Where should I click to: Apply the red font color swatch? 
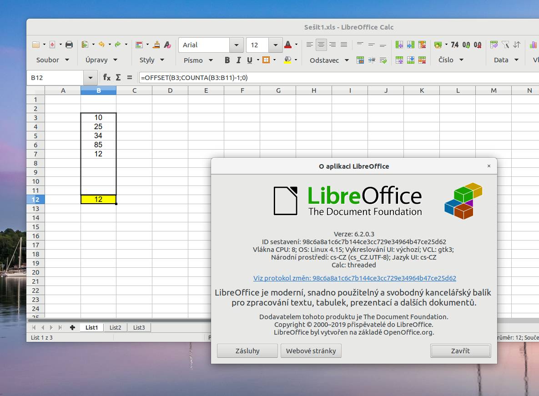(288, 45)
